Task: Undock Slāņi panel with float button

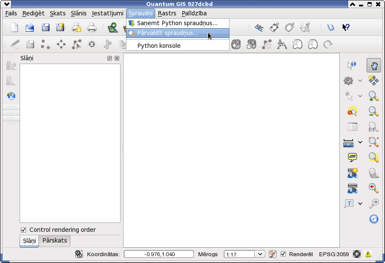Action: click(109, 58)
